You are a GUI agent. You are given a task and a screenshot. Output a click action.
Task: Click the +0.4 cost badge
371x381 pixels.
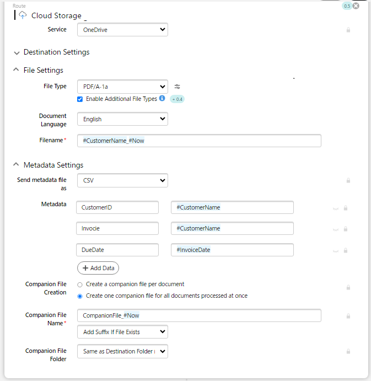tap(177, 99)
